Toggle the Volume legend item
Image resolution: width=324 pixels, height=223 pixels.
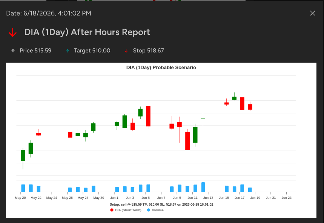[x=155, y=210]
